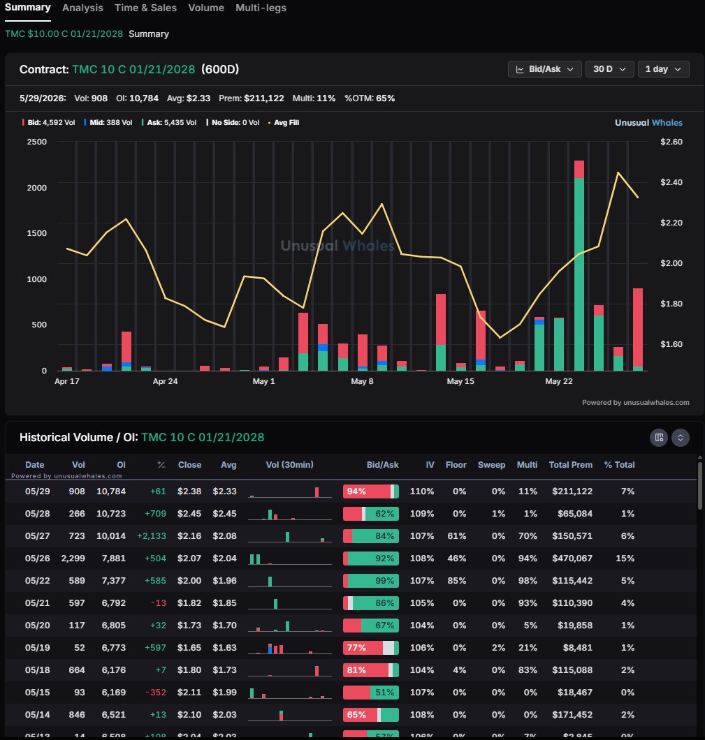Click the -352 OI change in 05/15 row

[x=156, y=693]
